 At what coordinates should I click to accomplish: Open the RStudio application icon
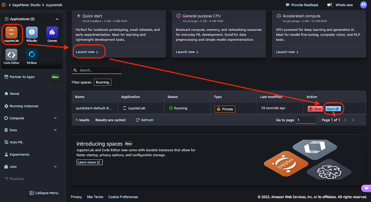pos(32,33)
